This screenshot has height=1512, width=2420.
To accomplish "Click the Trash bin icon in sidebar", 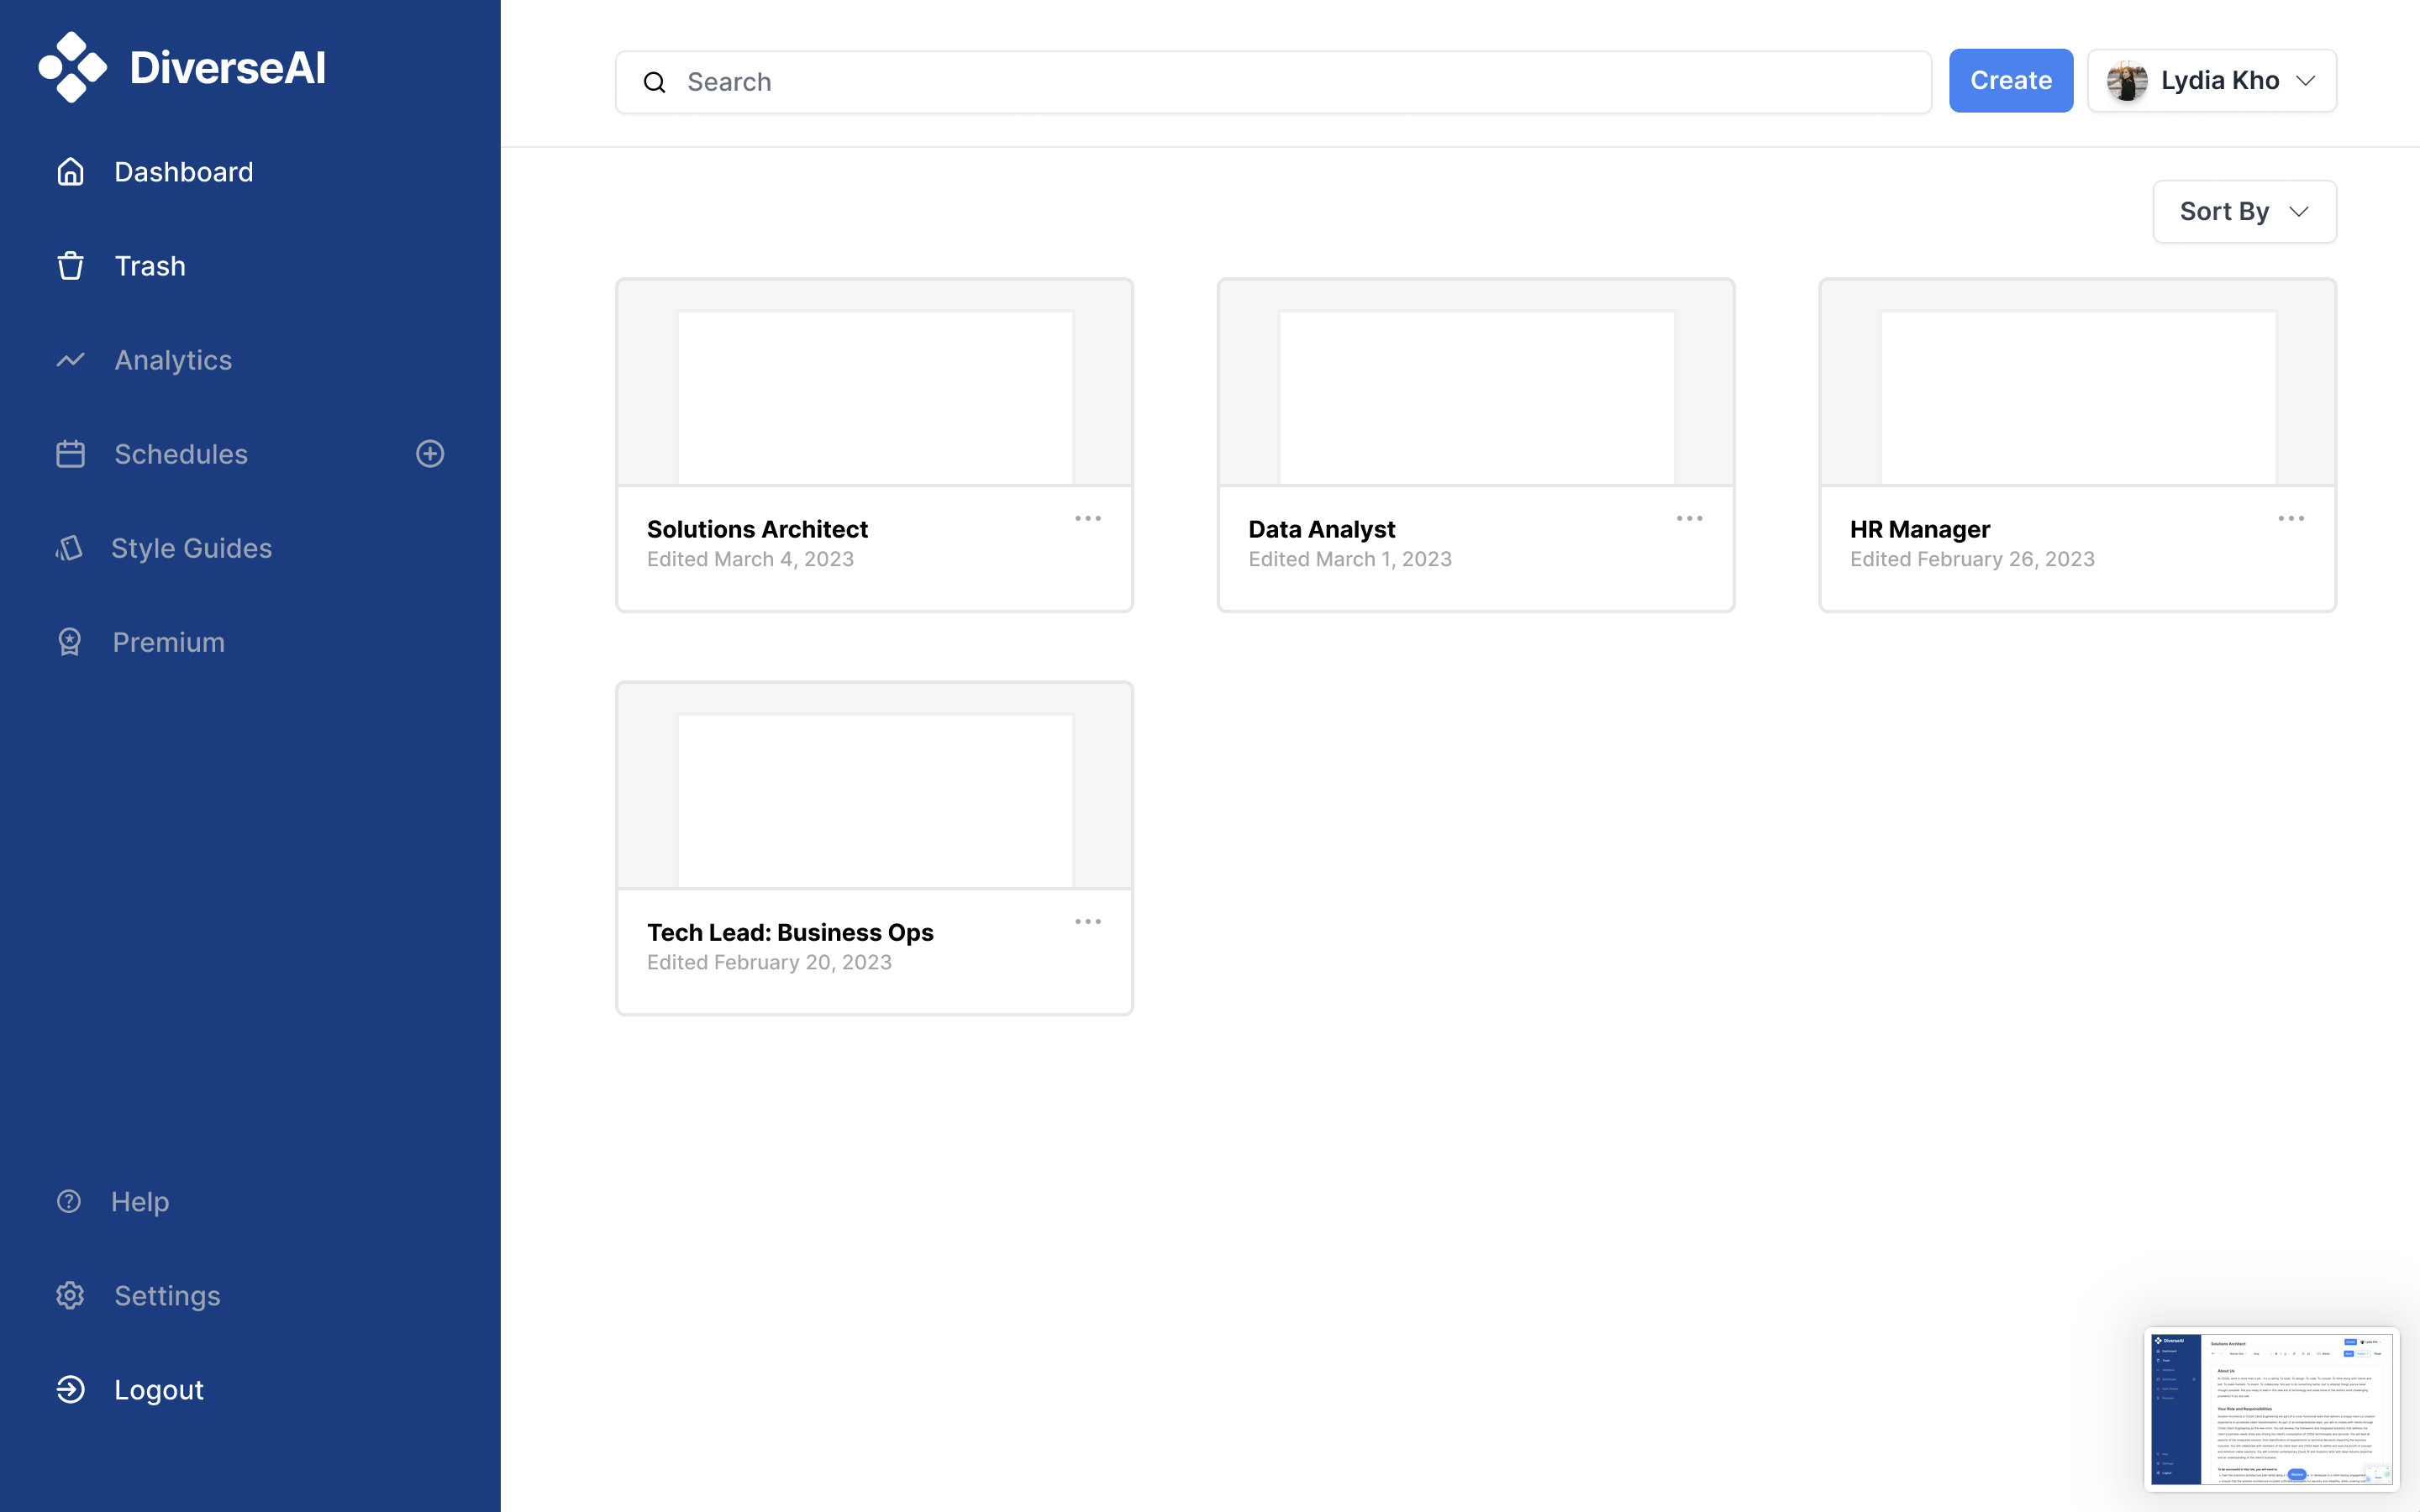I will click(70, 266).
